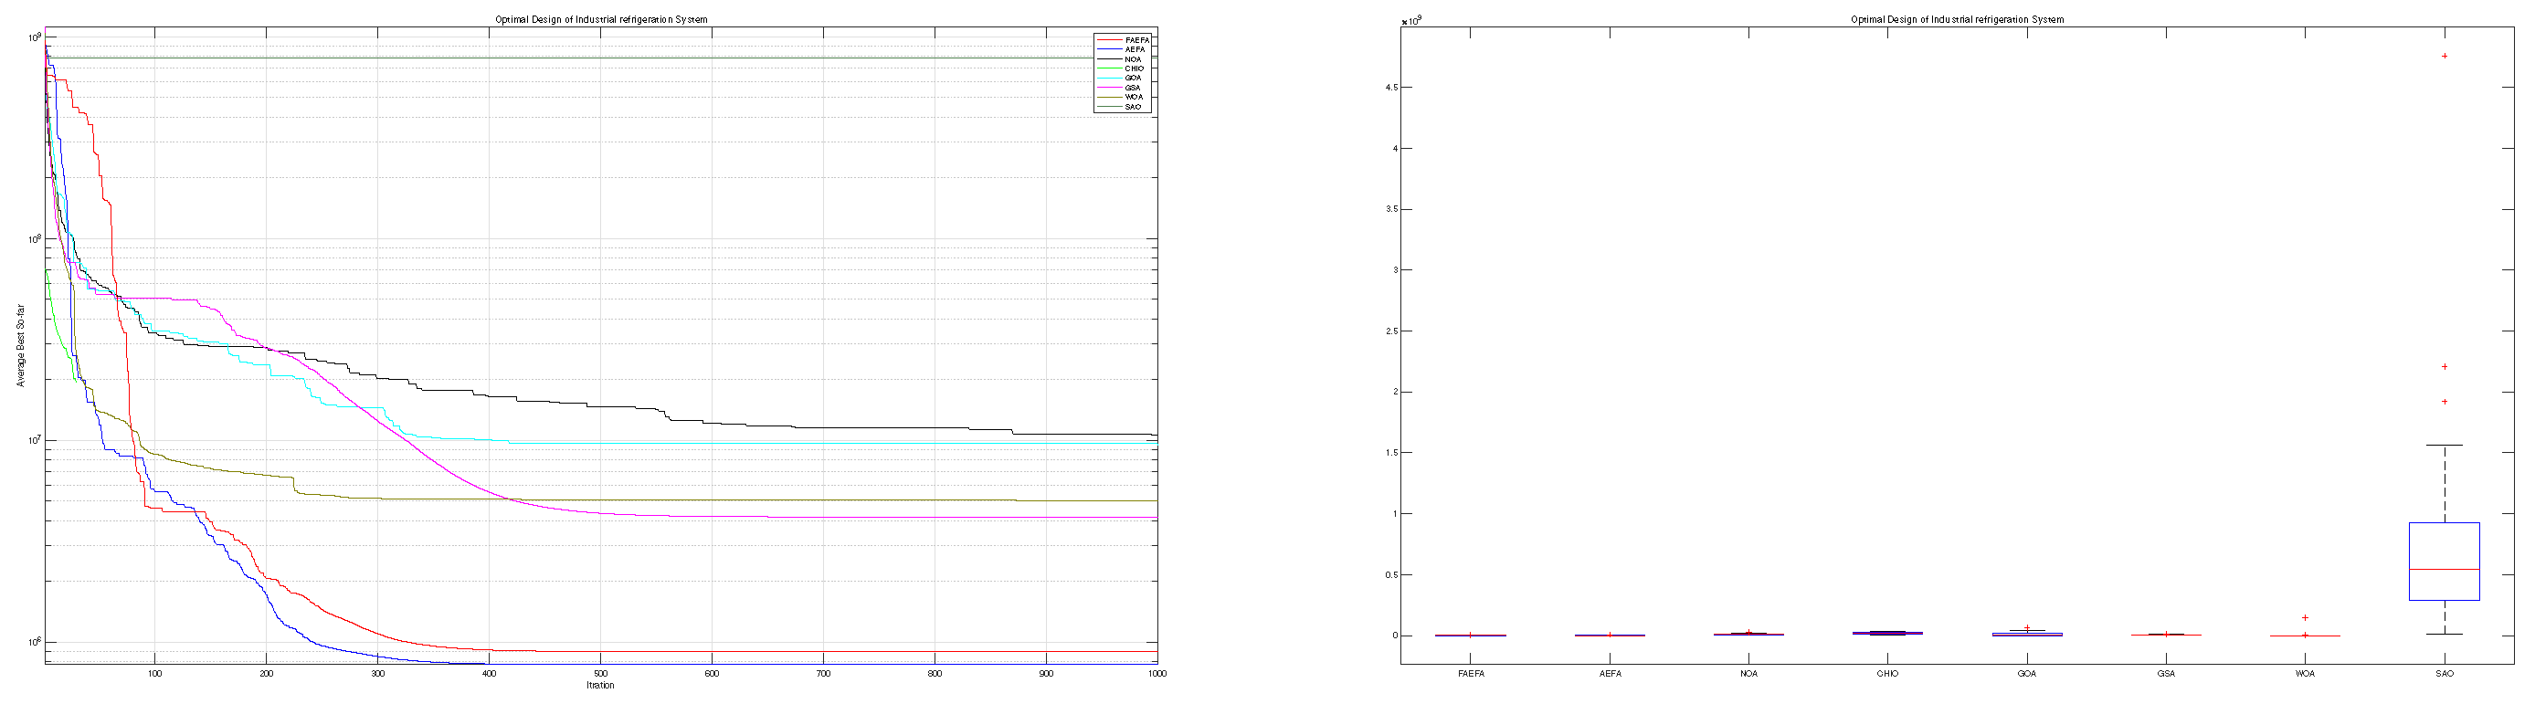Click the 500 tick label on x-axis

click(x=600, y=674)
